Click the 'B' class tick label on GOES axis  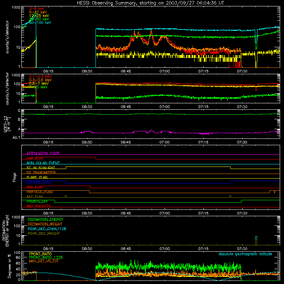[19, 120]
